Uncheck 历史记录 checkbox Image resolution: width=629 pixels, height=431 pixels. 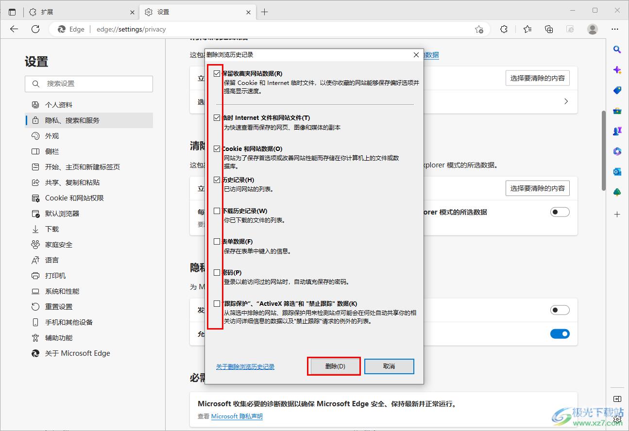(217, 180)
